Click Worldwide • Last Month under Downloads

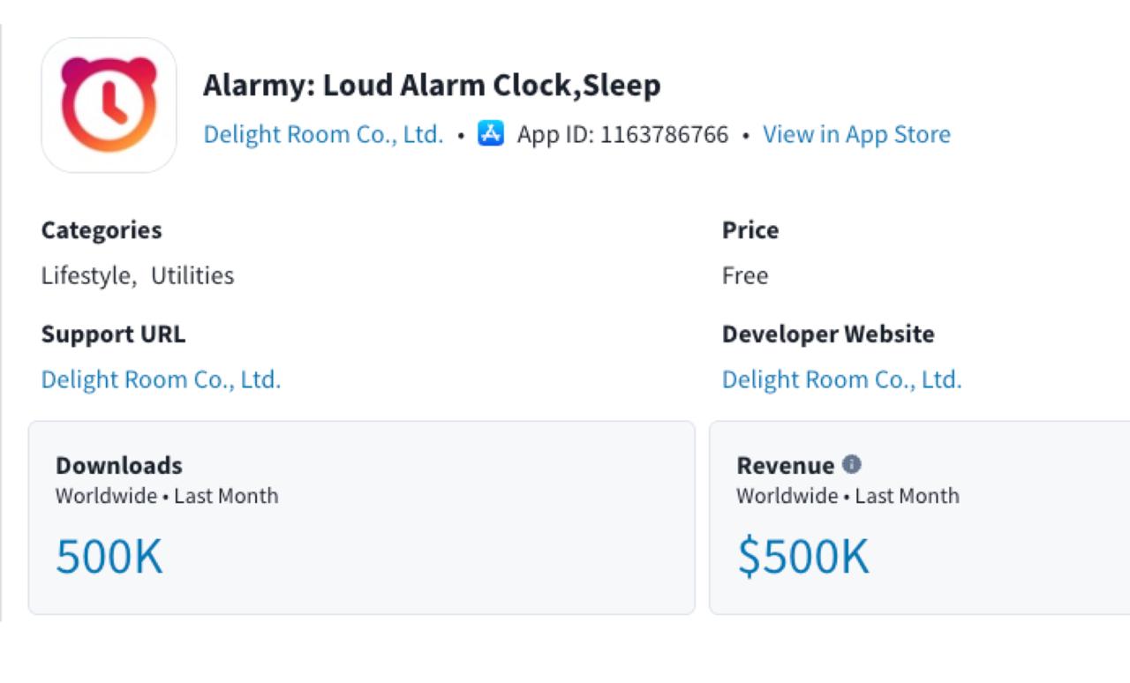pyautogui.click(x=167, y=496)
